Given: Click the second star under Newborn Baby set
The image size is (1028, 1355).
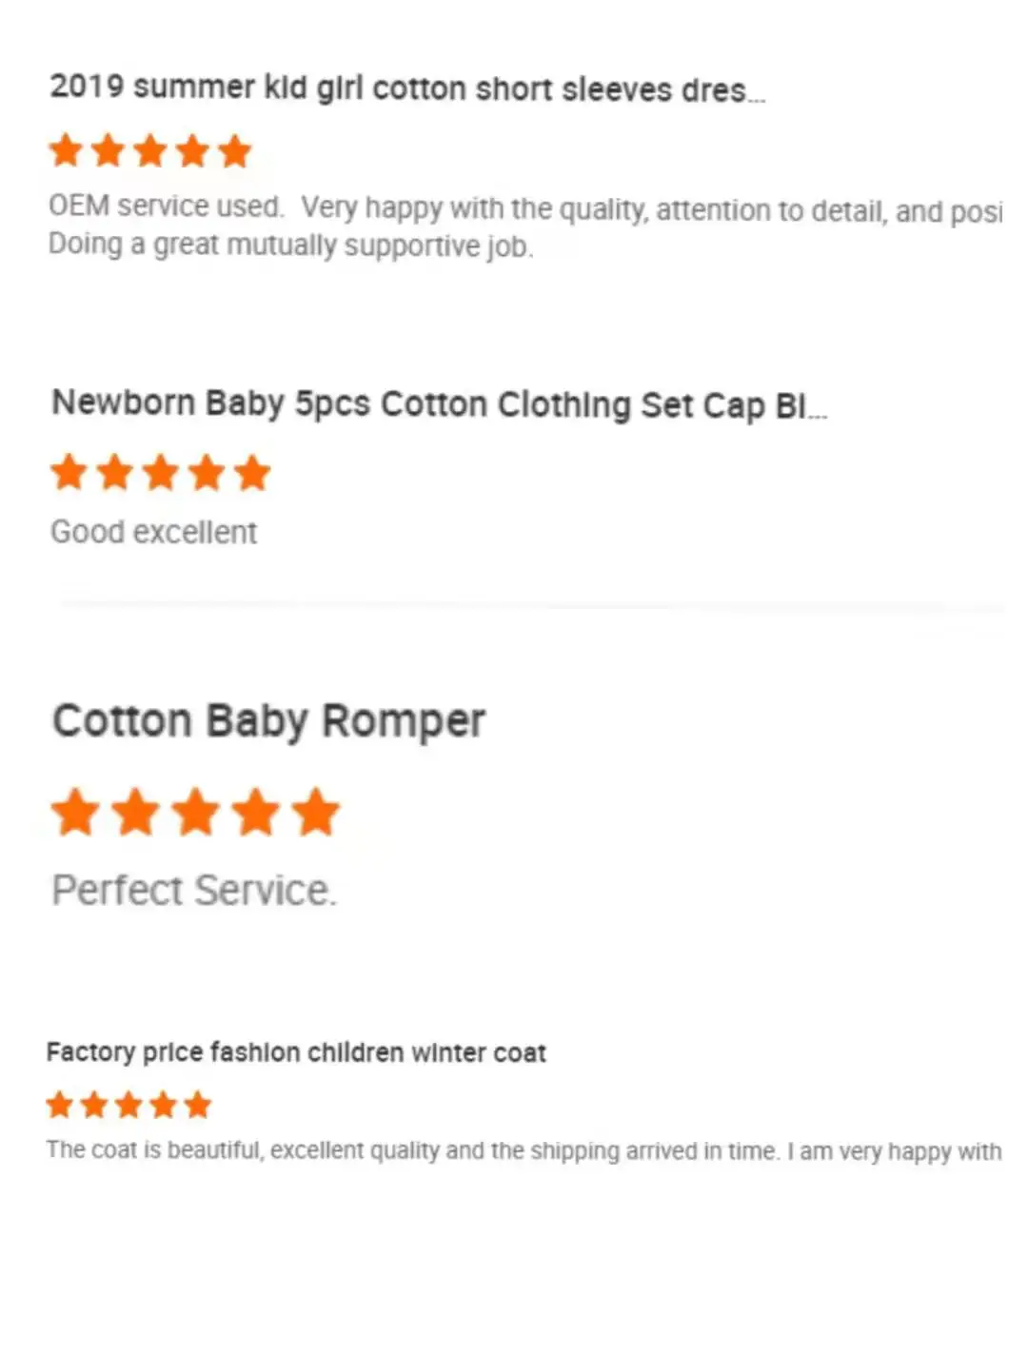Looking at the screenshot, I should tap(114, 472).
